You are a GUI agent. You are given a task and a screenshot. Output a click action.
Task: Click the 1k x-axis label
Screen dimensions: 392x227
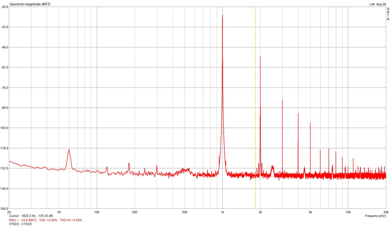pyautogui.click(x=222, y=212)
